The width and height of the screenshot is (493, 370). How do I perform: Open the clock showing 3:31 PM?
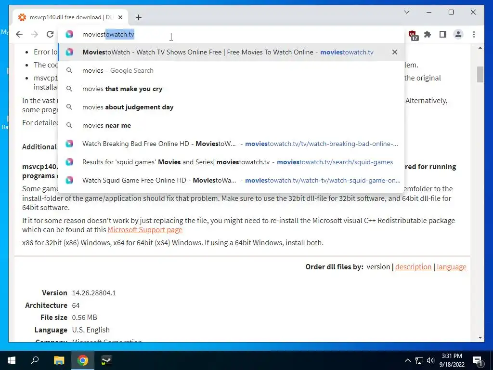[x=452, y=360]
